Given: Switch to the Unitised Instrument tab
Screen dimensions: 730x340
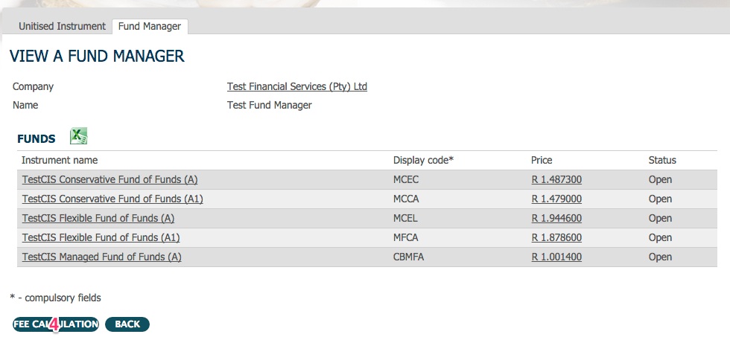Looking at the screenshot, I should coord(62,26).
